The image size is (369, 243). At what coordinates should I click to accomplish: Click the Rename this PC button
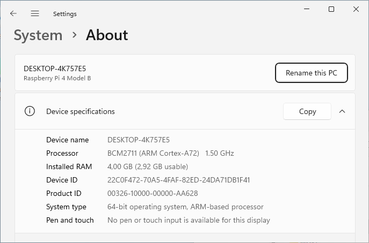pos(312,73)
